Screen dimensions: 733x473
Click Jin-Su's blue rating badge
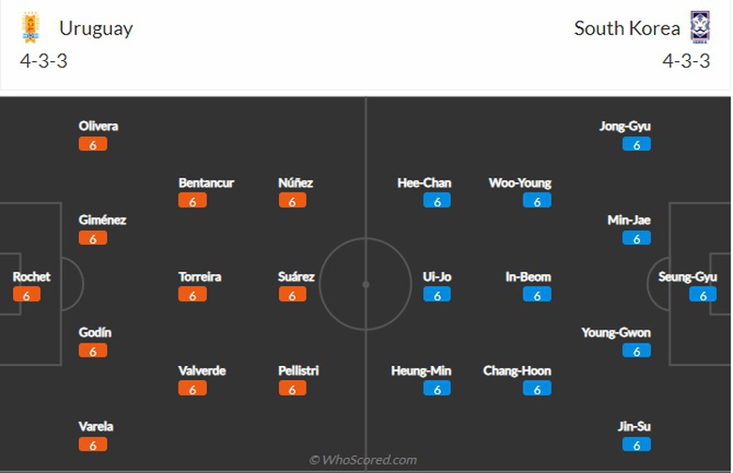pos(636,445)
